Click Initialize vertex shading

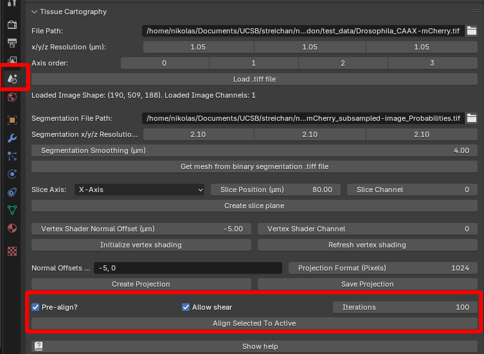[141, 245]
